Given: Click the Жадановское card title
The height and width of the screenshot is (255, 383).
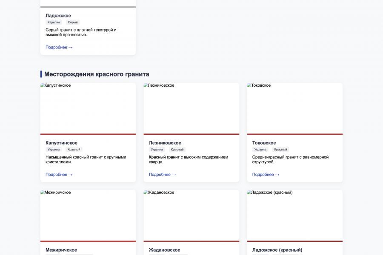Looking at the screenshot, I should 165,250.
